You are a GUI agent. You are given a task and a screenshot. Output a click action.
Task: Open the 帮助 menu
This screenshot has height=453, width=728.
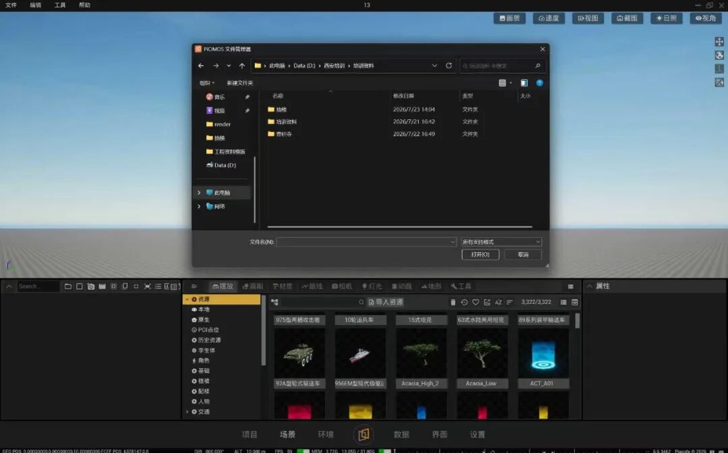click(x=84, y=5)
